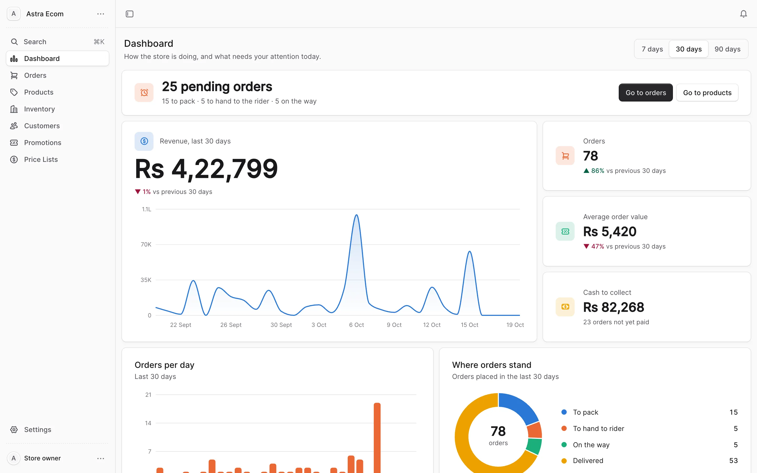Click the Go to orders button
Viewport: 757px width, 473px height.
pos(646,92)
